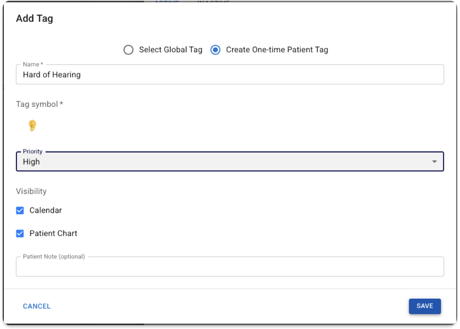Open the Priority dropdown showing High

click(230, 161)
